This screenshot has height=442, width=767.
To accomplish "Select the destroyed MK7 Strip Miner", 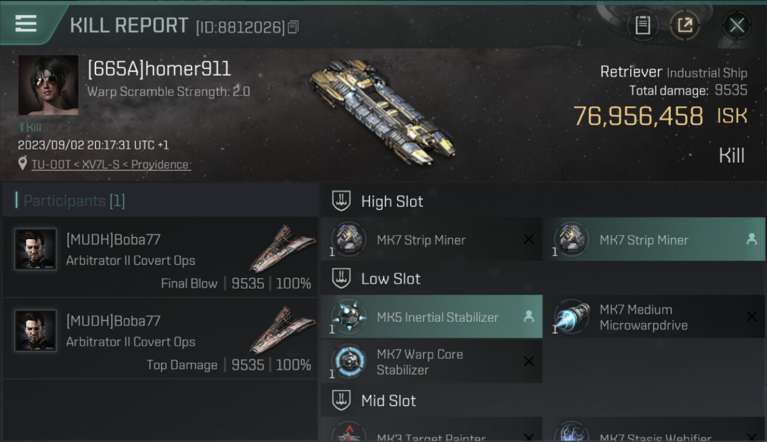I will pyautogui.click(x=431, y=239).
